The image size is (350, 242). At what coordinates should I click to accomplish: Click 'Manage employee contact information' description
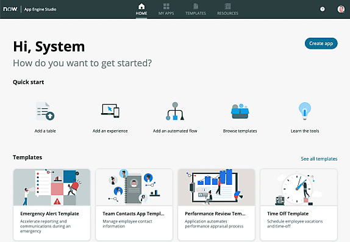(x=127, y=224)
